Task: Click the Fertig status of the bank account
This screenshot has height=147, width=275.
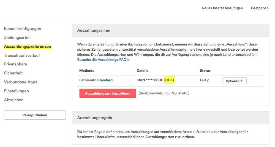Action: (205, 80)
